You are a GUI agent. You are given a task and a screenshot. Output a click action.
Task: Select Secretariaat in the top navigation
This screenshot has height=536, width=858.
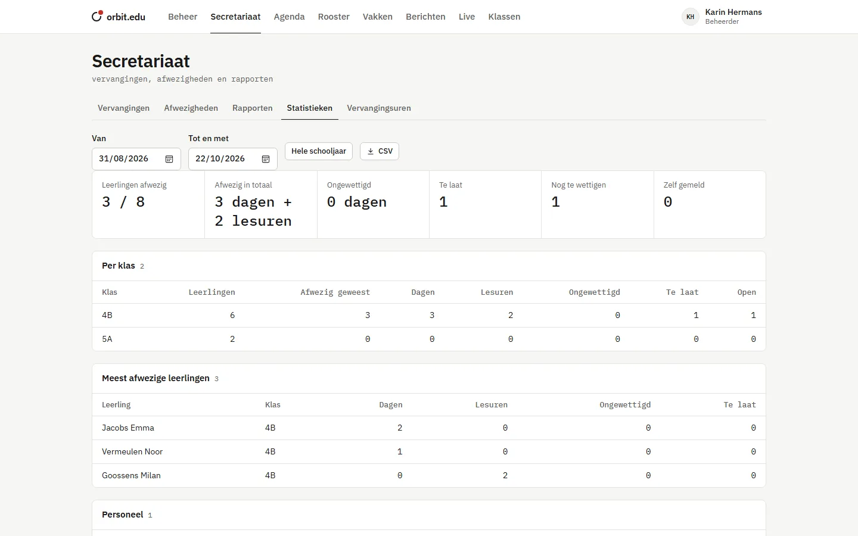coord(235,17)
